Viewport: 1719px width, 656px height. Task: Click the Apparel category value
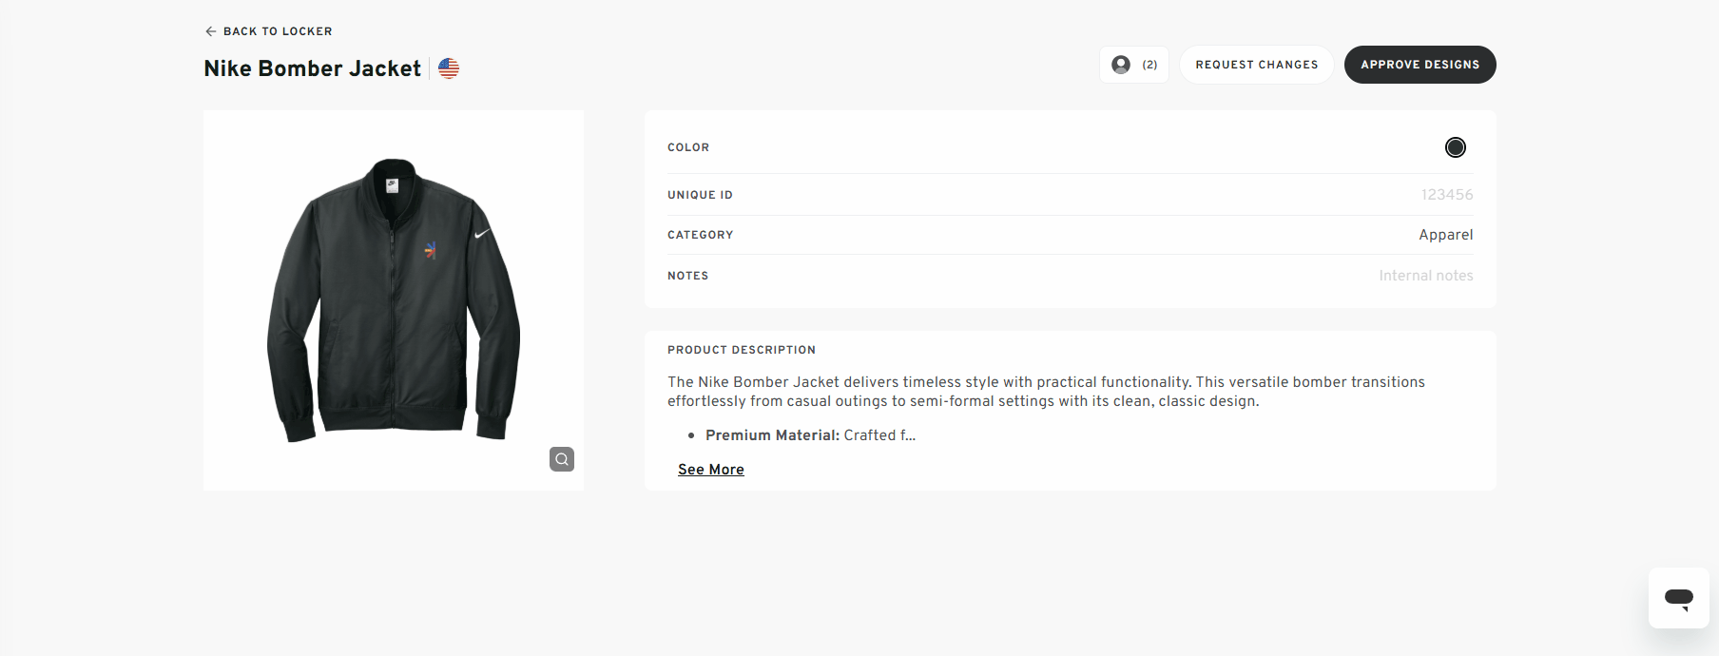(x=1446, y=235)
